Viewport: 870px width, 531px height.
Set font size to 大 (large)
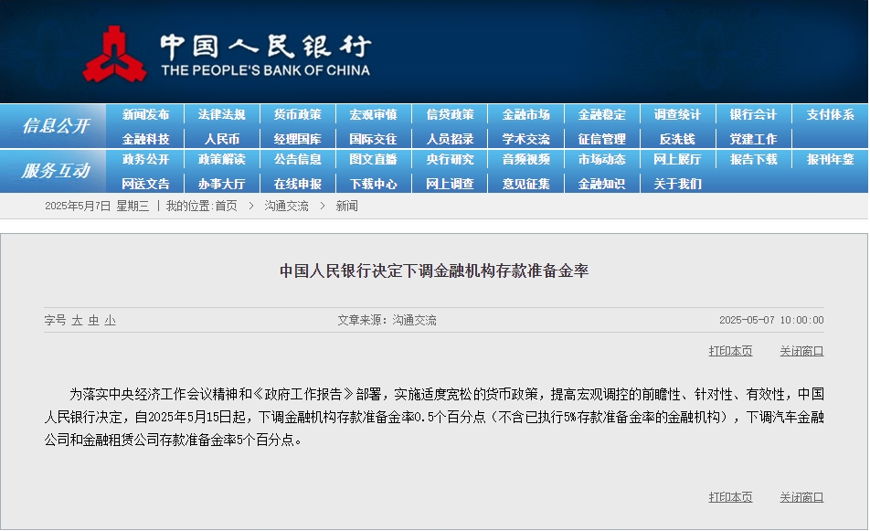(77, 321)
